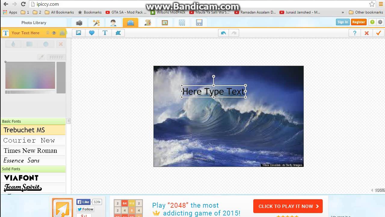The height and width of the screenshot is (217, 385).
Task: Click the Photo Library tab
Action: tap(34, 23)
